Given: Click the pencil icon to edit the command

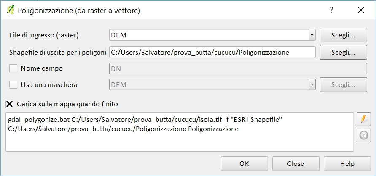Looking at the screenshot, I should click(x=363, y=119).
